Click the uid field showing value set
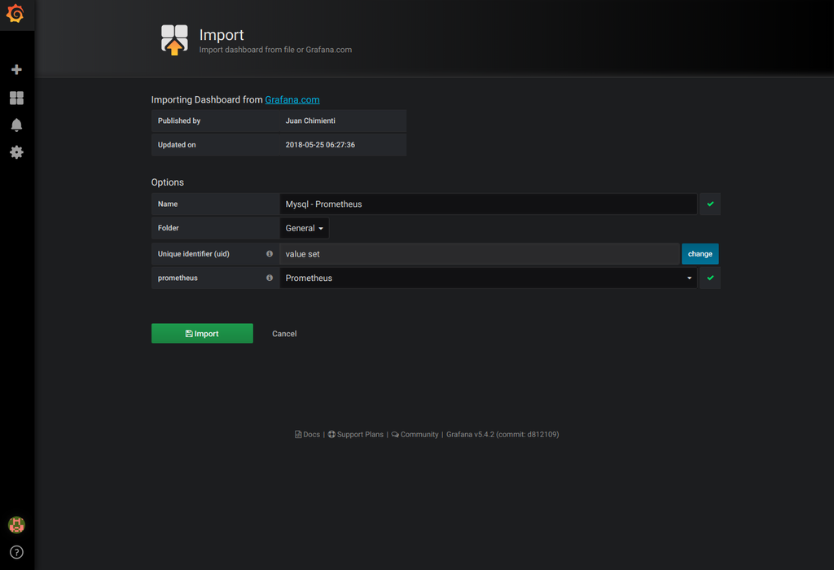834x570 pixels. 480,254
